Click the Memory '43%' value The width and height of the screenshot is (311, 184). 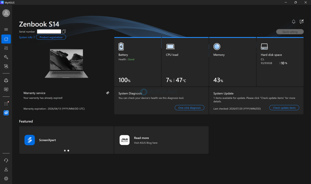point(218,80)
